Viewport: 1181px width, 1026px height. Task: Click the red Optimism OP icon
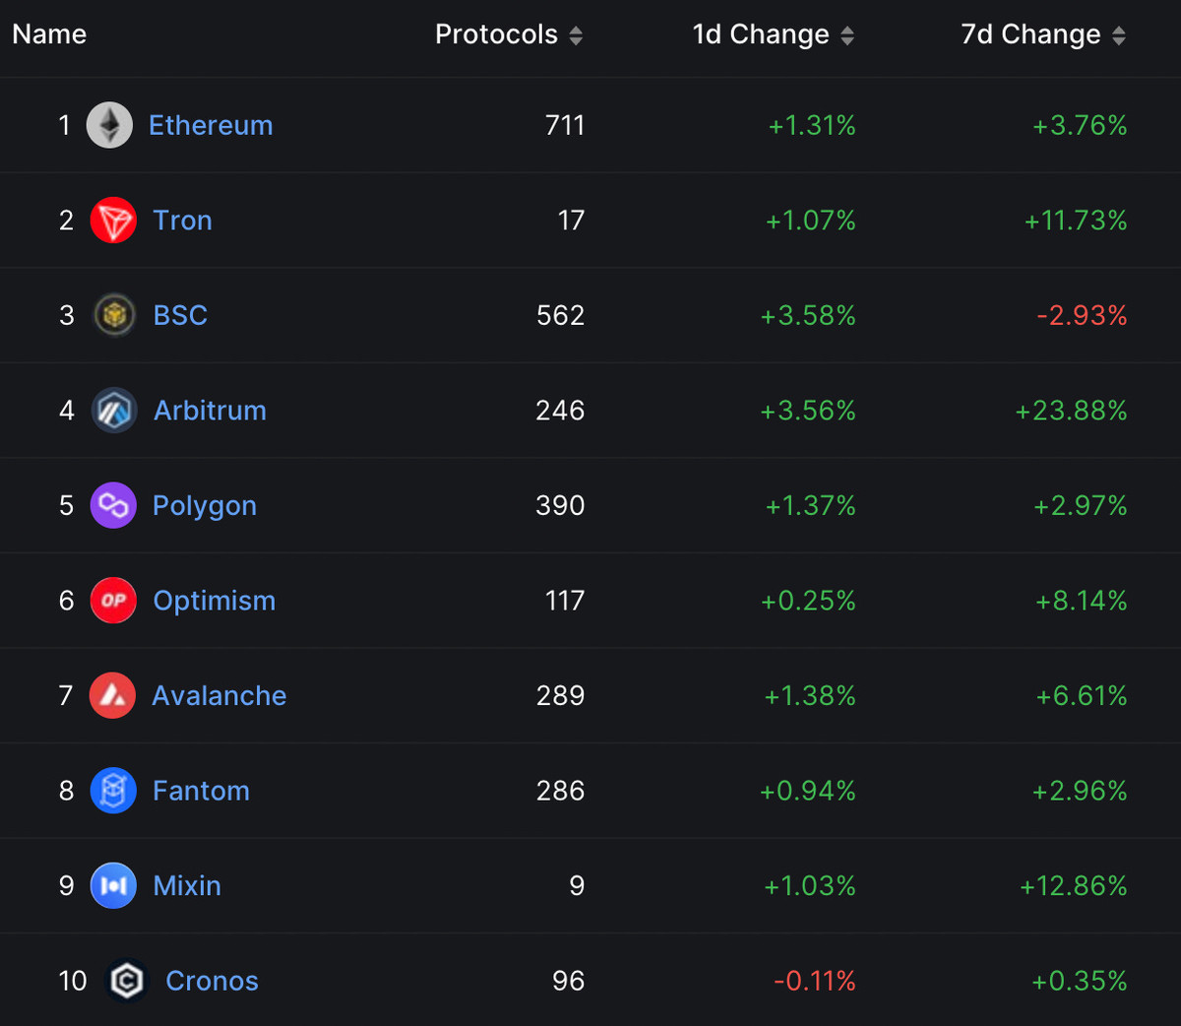(x=113, y=601)
